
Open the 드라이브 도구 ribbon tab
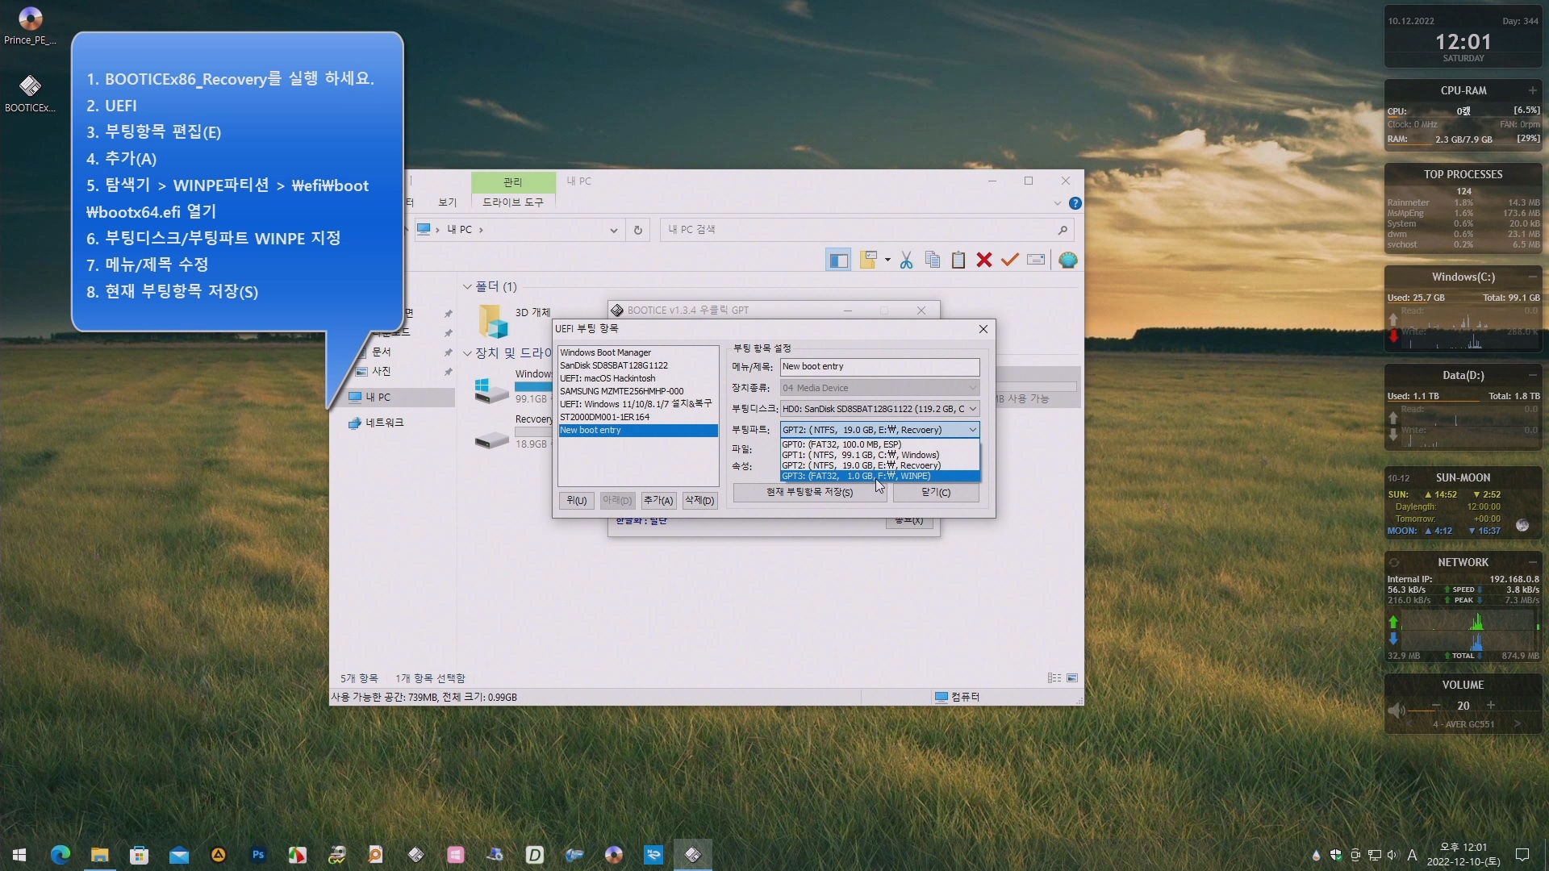(513, 202)
